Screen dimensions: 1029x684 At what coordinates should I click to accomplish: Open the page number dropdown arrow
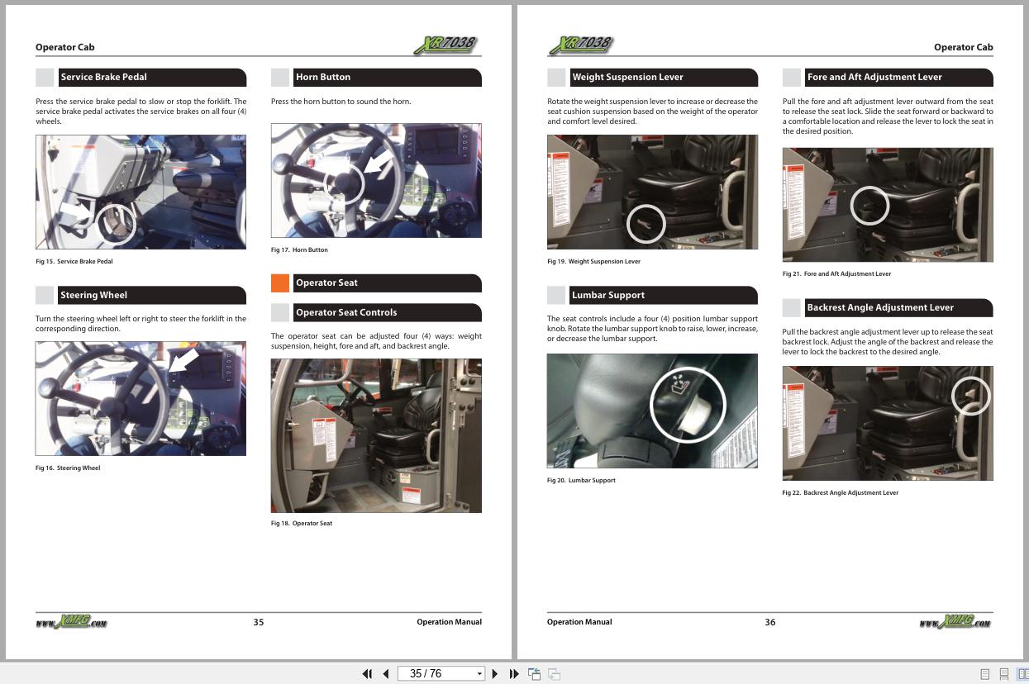coord(479,674)
